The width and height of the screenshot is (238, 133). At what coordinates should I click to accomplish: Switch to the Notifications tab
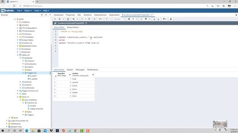coord(93,70)
